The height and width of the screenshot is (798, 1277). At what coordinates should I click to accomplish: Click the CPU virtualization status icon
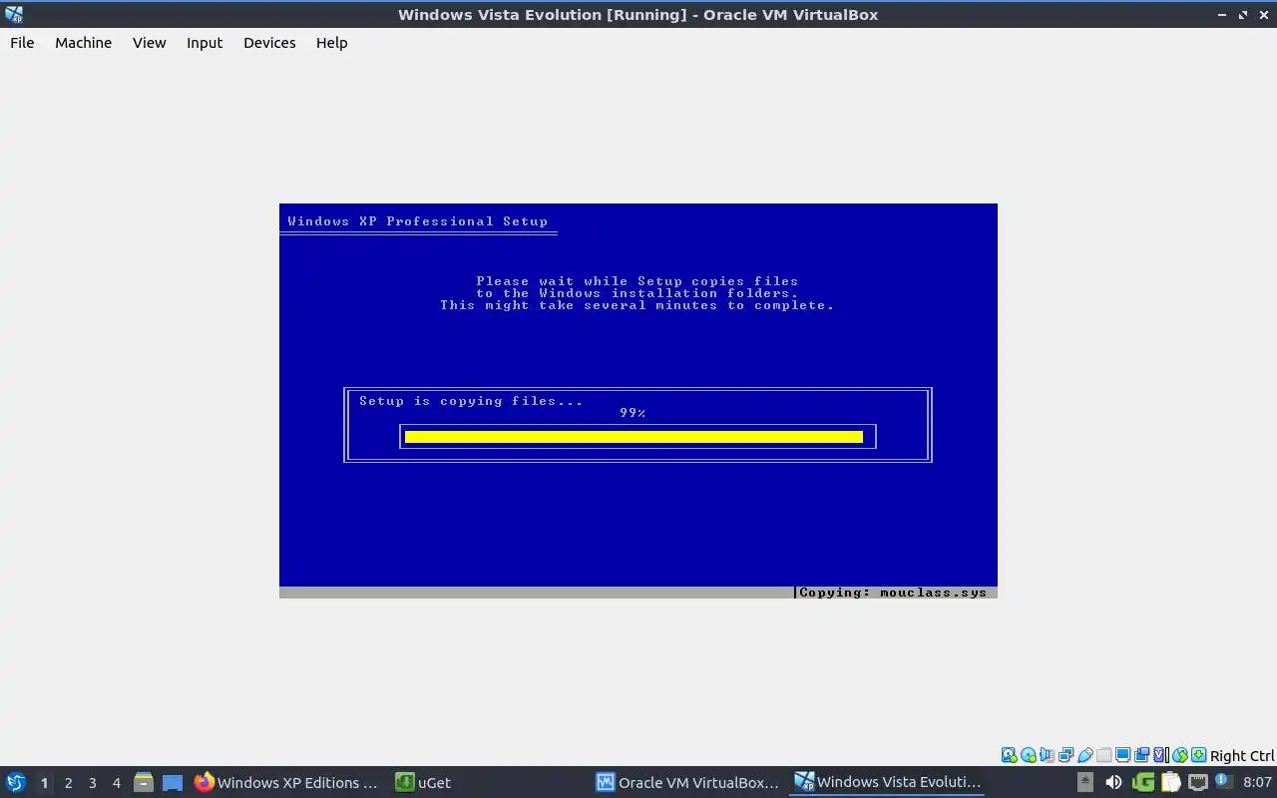coord(1160,755)
